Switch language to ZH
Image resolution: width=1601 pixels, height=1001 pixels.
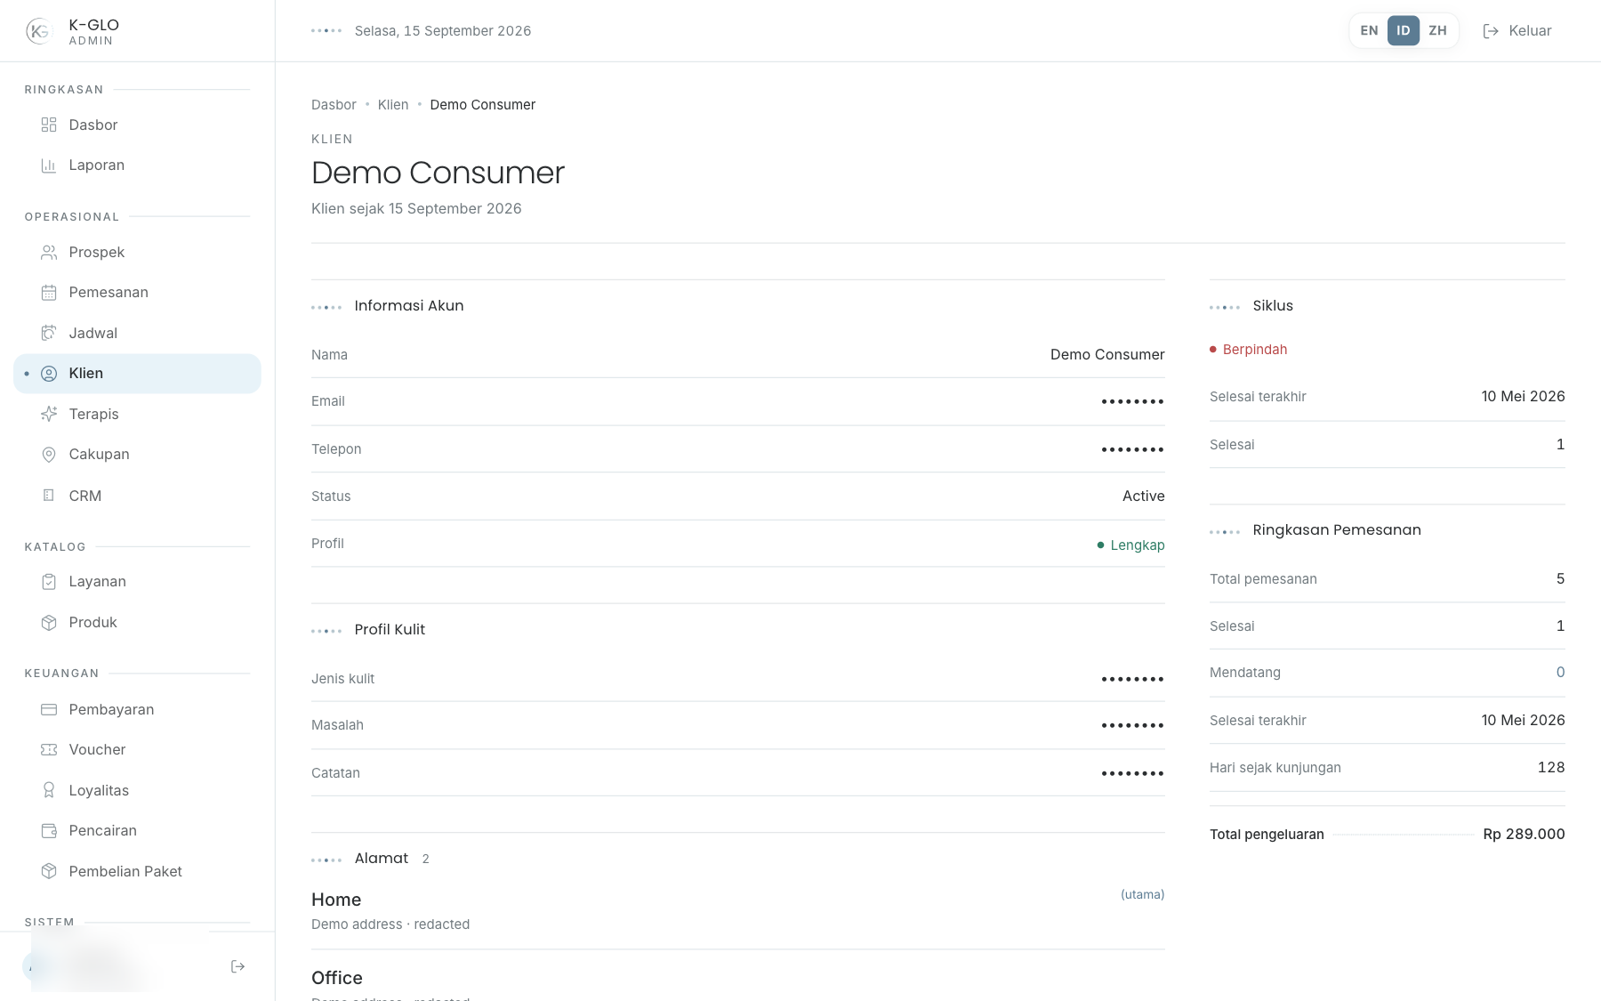[x=1437, y=30]
